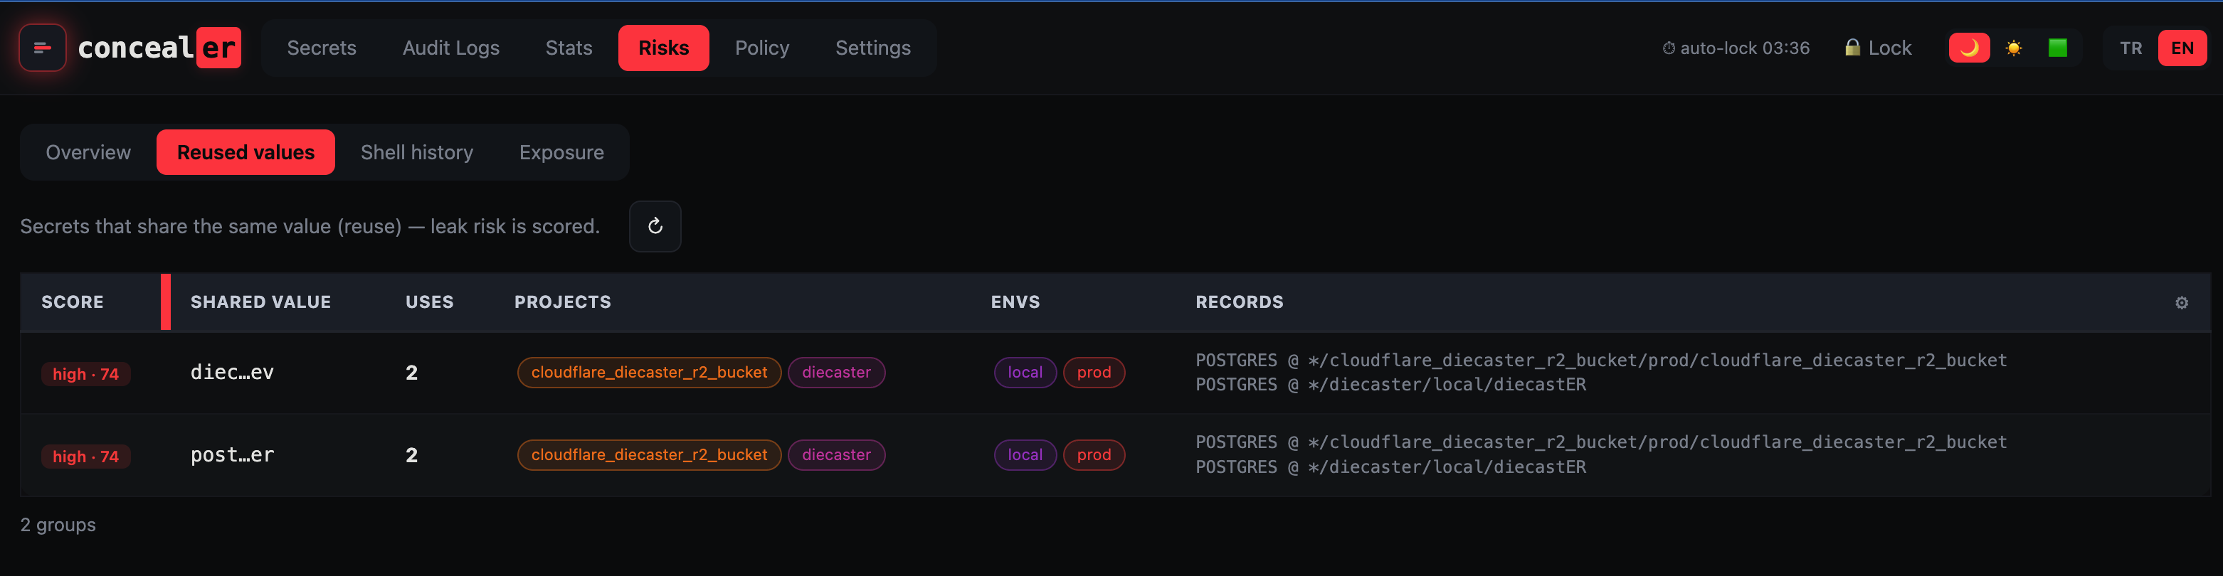Open the Policy page
This screenshot has width=2223, height=576.
coord(761,48)
